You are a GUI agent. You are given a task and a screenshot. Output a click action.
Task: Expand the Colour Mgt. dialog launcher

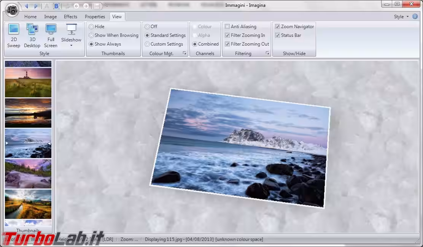pyautogui.click(x=184, y=53)
